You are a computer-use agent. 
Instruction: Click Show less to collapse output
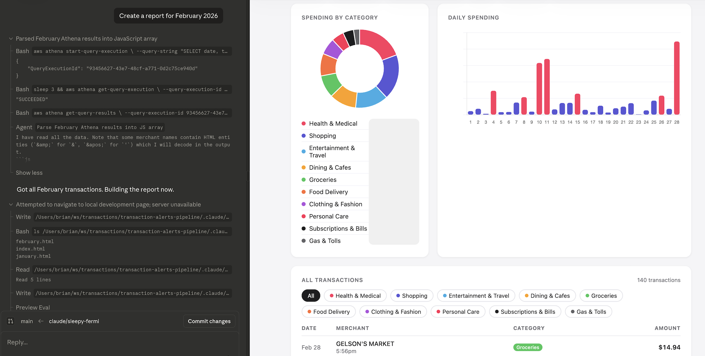[29, 173]
